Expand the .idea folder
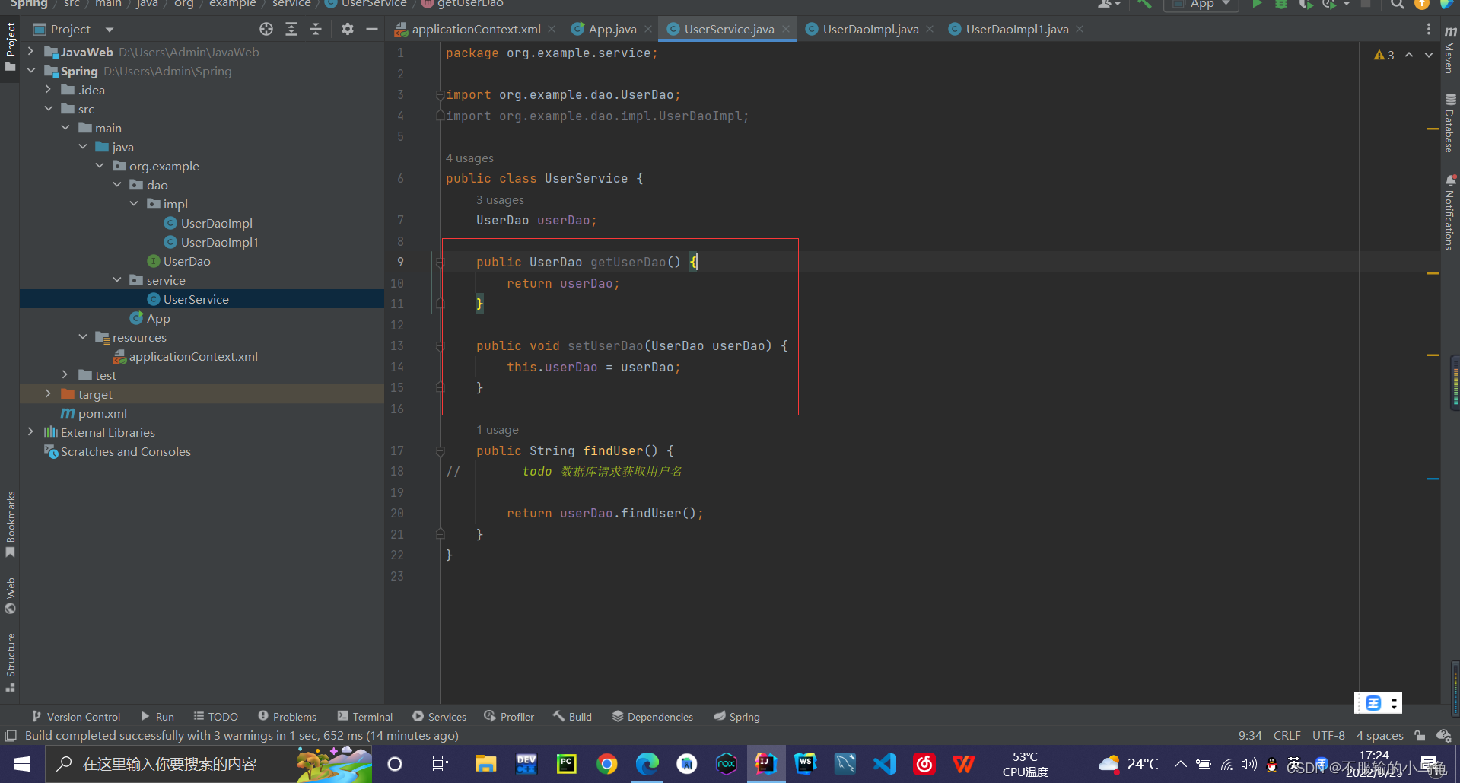 (x=48, y=90)
